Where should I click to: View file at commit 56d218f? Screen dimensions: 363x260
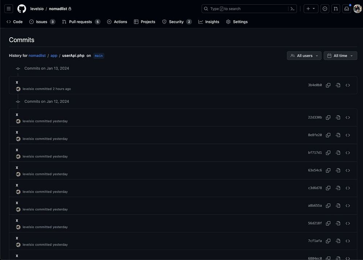(x=338, y=223)
